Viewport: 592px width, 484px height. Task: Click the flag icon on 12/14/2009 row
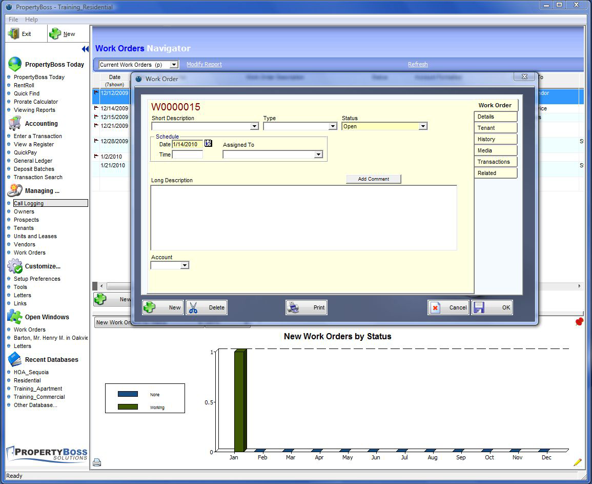click(96, 108)
